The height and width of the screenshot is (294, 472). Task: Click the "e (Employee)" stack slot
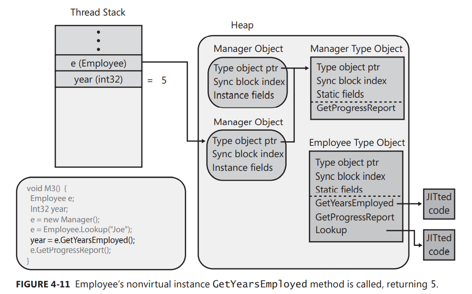coord(98,63)
